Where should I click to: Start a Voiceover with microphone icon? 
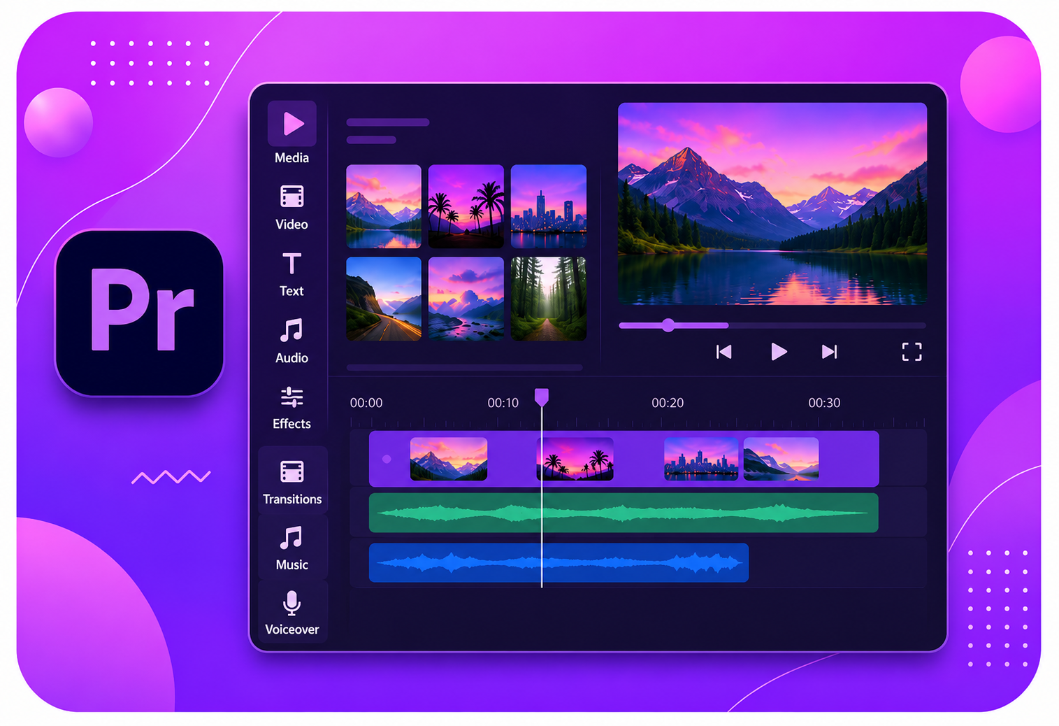pos(292,603)
